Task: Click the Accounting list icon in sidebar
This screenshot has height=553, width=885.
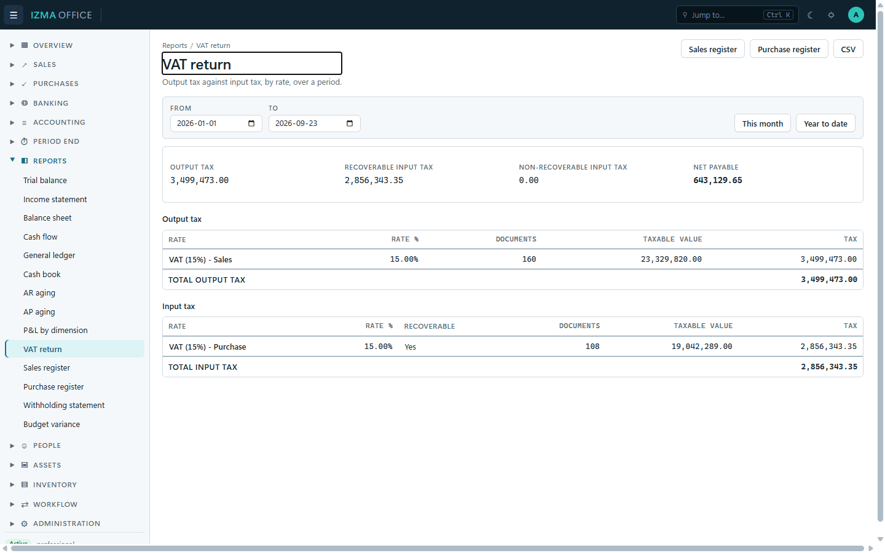Action: point(25,122)
